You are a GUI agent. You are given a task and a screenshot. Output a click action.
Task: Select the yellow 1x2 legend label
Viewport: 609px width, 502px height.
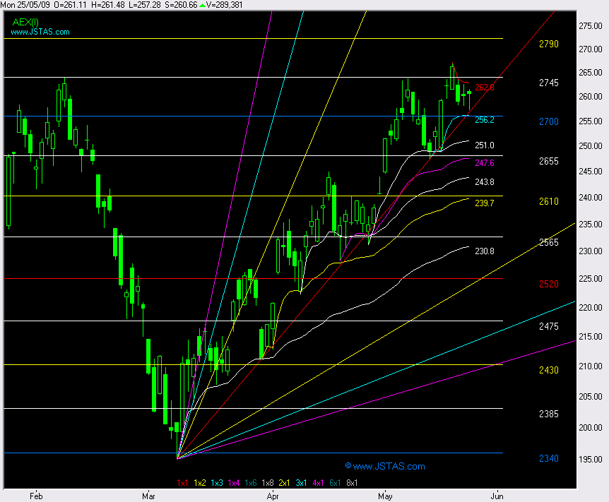pyautogui.click(x=199, y=483)
